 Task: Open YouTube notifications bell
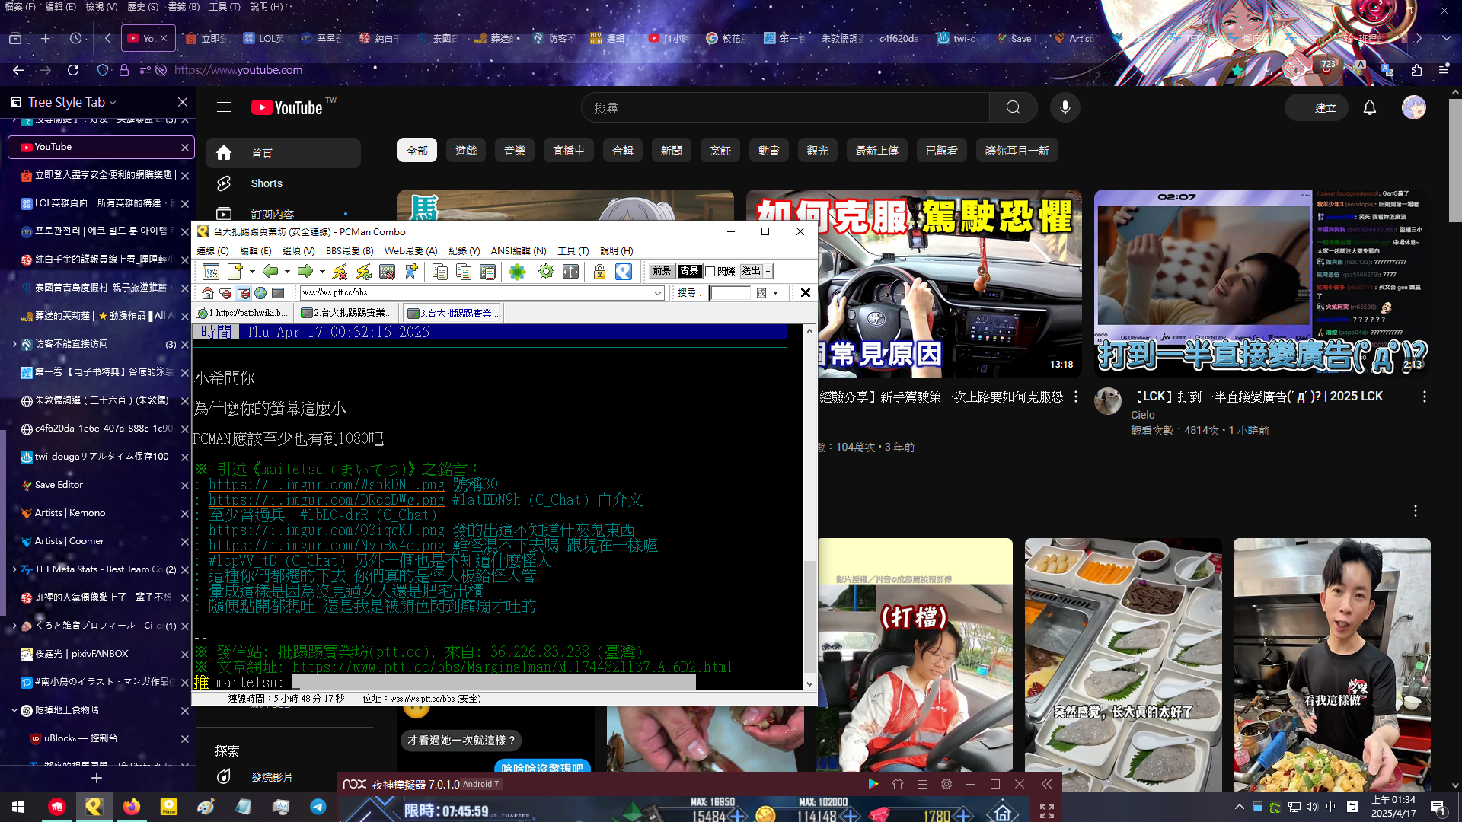[x=1370, y=108]
